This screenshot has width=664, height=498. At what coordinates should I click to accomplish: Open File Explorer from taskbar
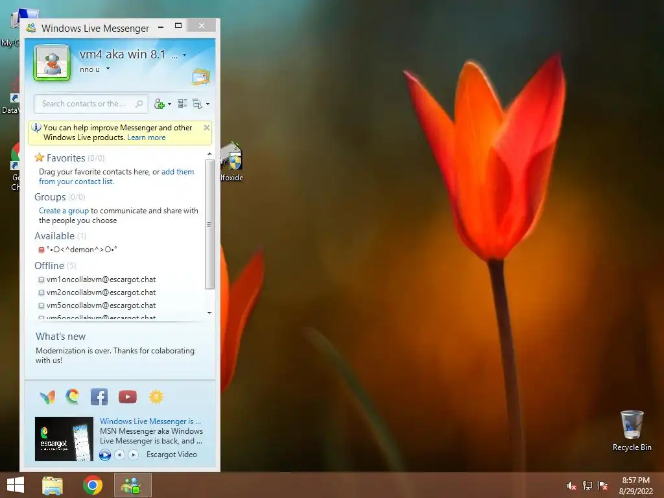tap(53, 485)
